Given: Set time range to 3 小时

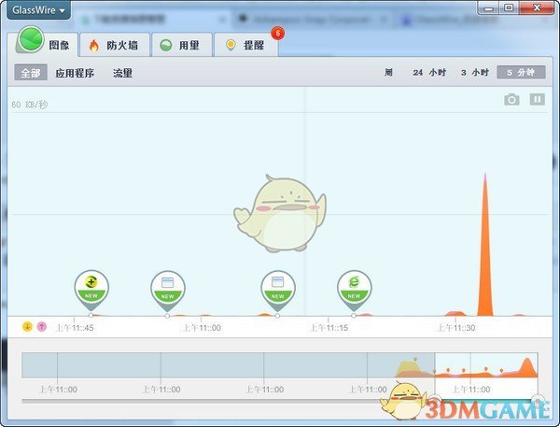Looking at the screenshot, I should (475, 73).
